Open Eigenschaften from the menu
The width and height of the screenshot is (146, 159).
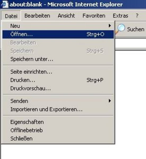click(58, 122)
